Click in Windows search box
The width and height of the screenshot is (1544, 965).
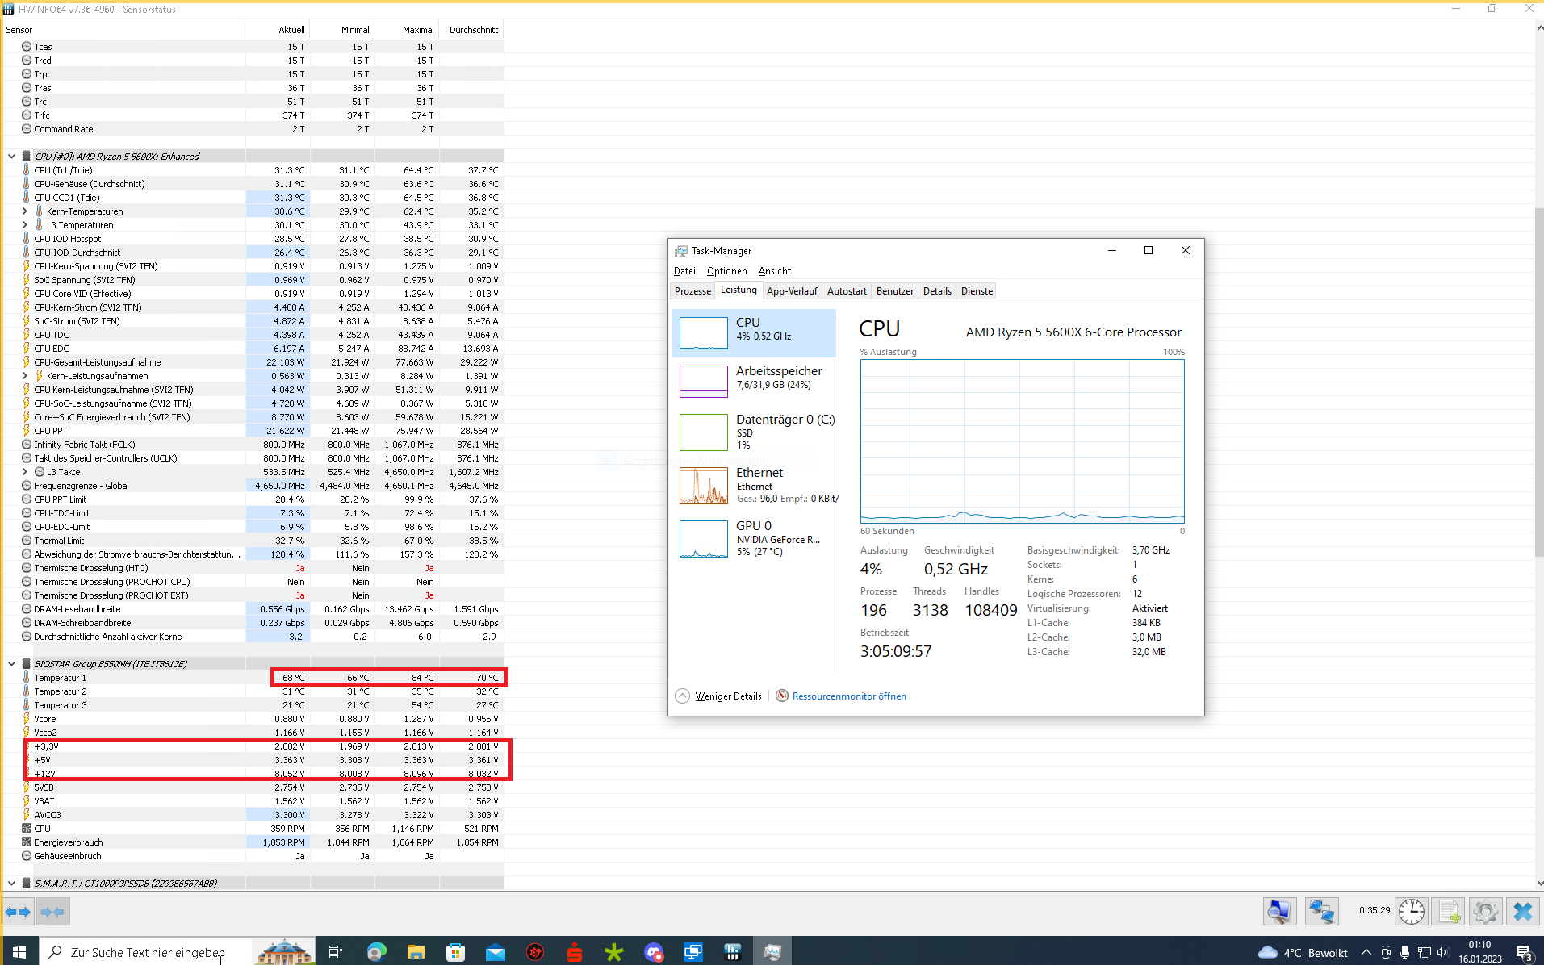pos(147,952)
